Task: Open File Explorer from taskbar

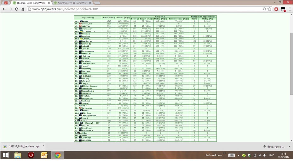Action: pyautogui.click(x=18, y=155)
